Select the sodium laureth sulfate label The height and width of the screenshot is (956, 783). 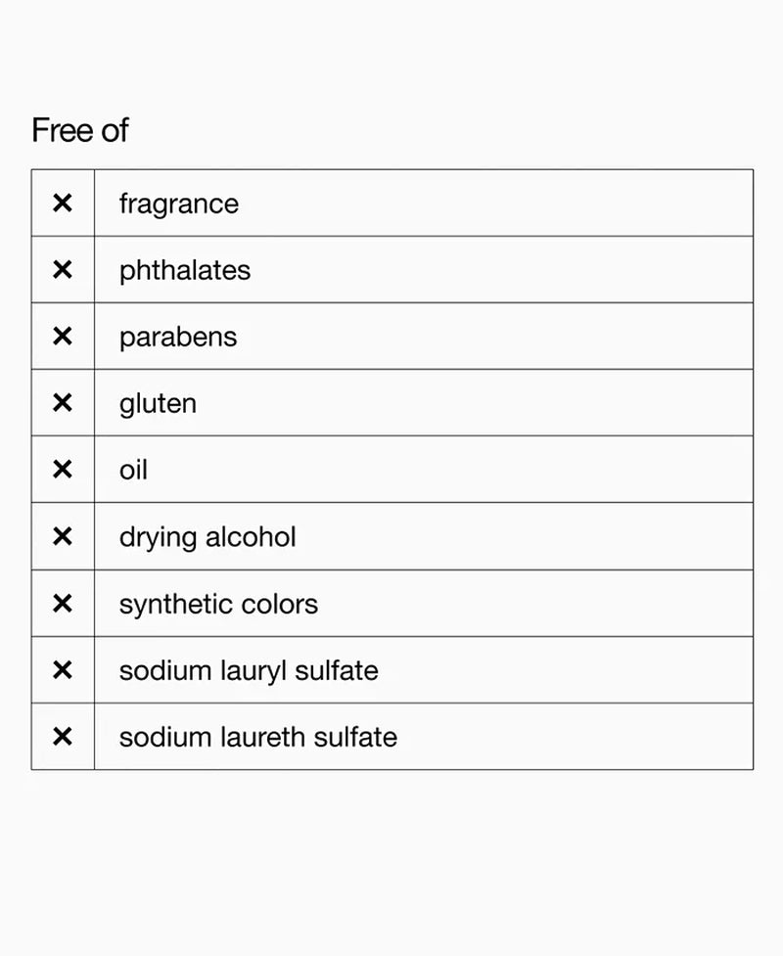pos(258,737)
